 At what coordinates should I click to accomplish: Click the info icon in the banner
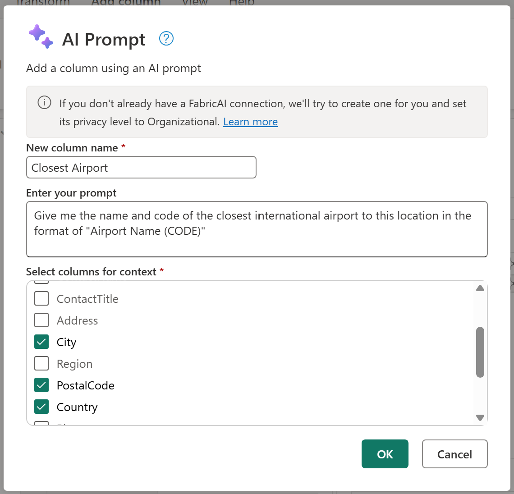(44, 102)
